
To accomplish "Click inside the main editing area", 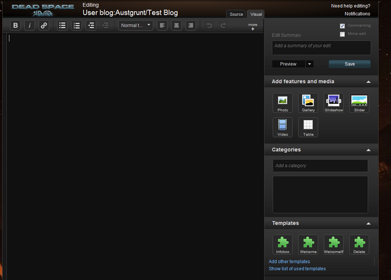I will tap(134, 156).
